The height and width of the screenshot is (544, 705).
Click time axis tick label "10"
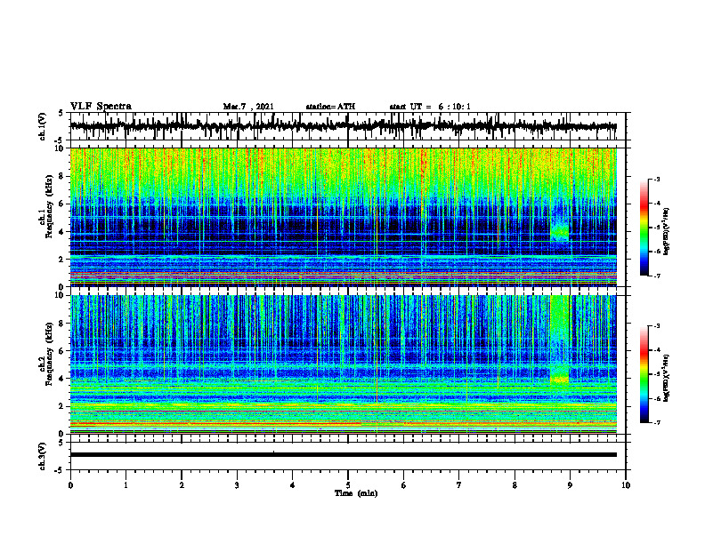pos(626,485)
